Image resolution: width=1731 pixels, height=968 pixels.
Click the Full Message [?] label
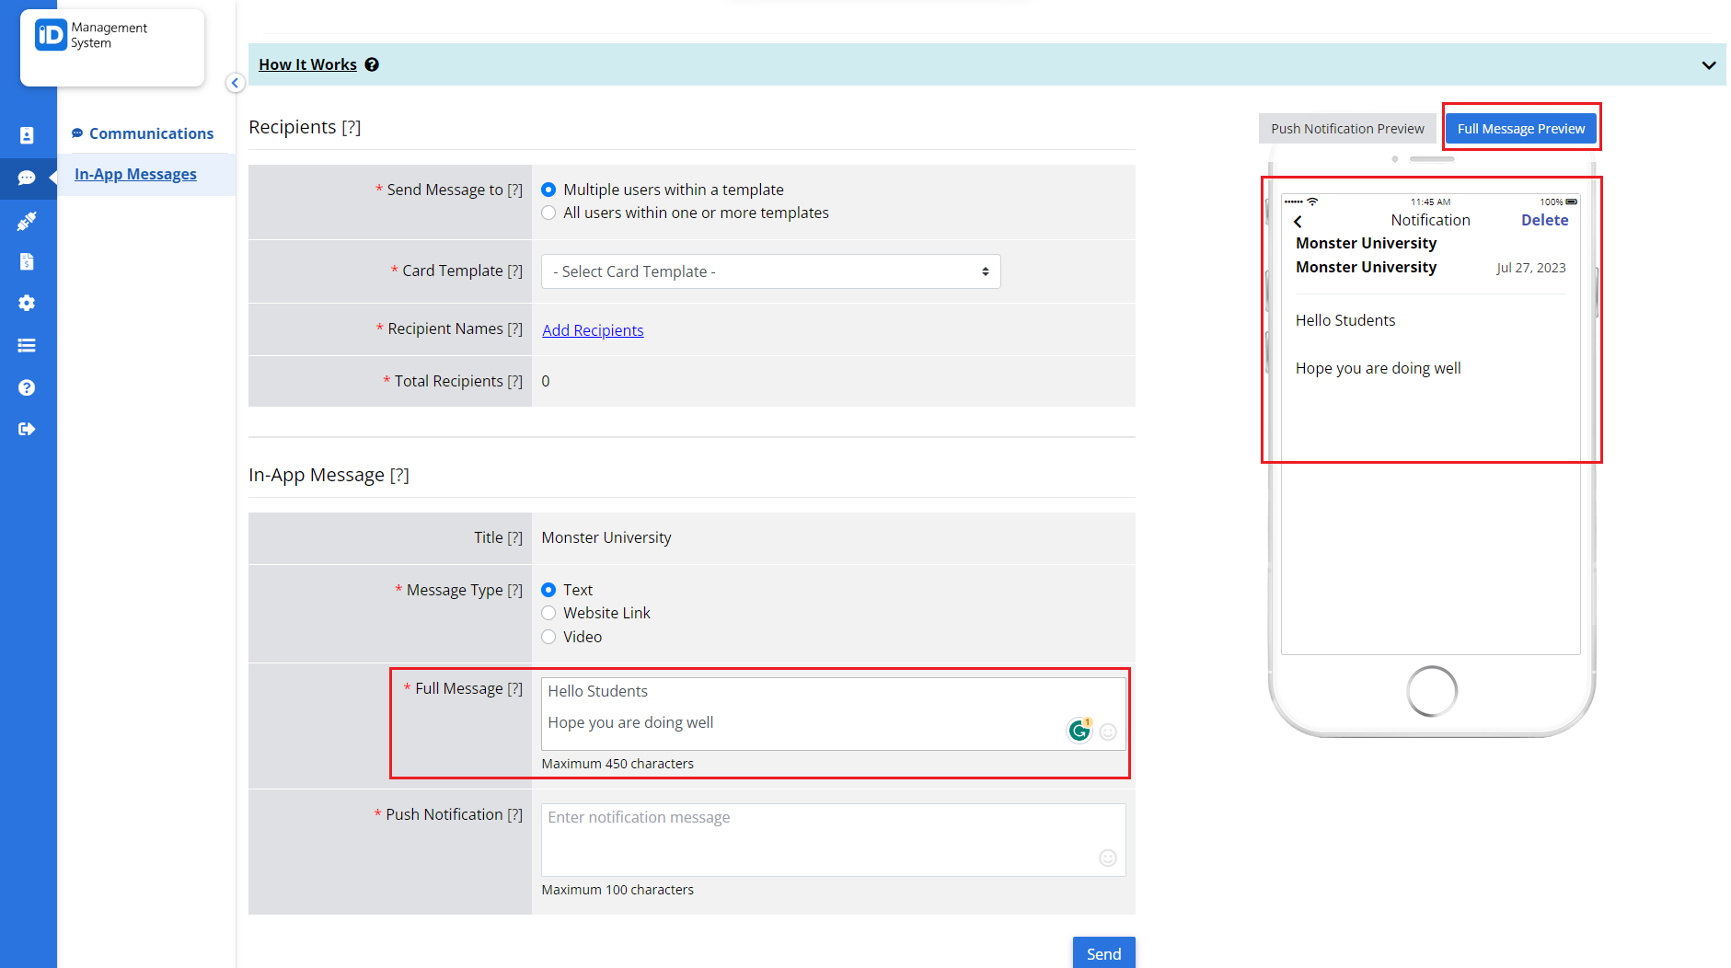(x=463, y=688)
